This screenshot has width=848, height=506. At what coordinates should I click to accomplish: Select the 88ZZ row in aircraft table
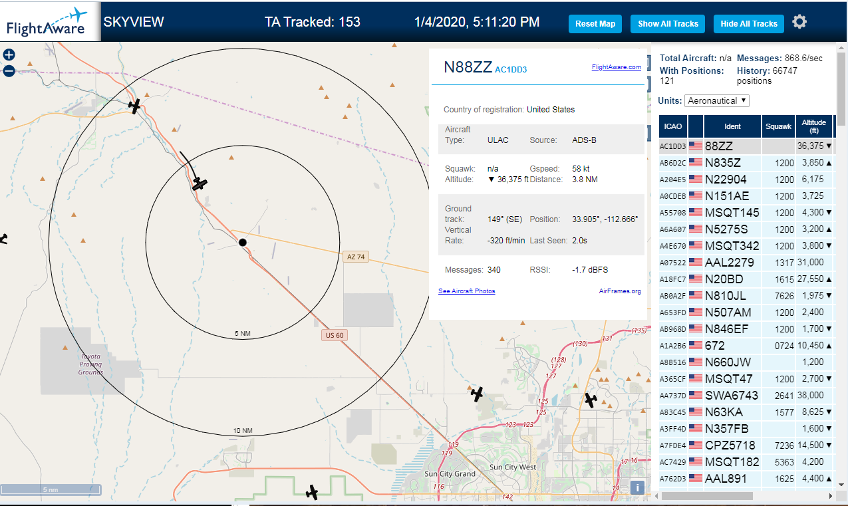[746, 146]
